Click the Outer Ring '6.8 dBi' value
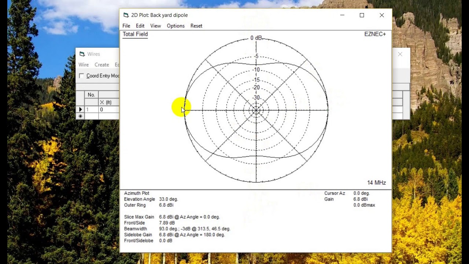469x264 pixels. [x=166, y=205]
